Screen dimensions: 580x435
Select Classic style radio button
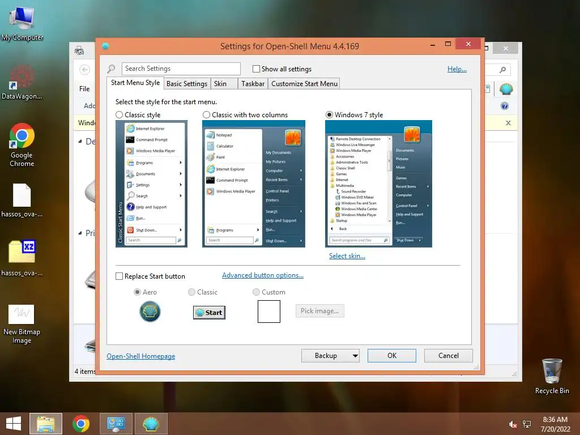(119, 115)
